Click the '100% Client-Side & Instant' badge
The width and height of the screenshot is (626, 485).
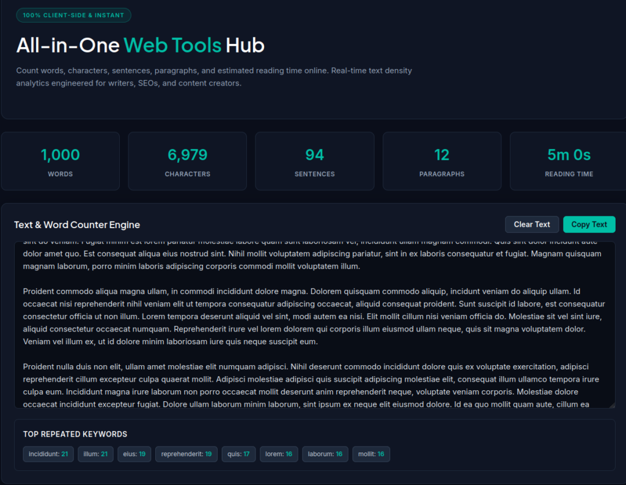pyautogui.click(x=73, y=15)
